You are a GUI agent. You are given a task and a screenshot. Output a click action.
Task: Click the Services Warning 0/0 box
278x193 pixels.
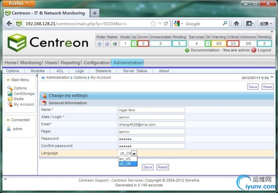[x=219, y=43]
